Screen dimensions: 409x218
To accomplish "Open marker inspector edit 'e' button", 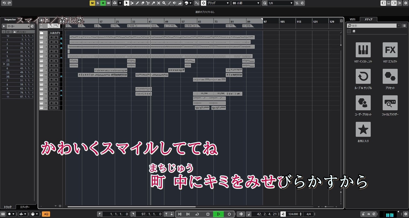I will click(32, 26).
